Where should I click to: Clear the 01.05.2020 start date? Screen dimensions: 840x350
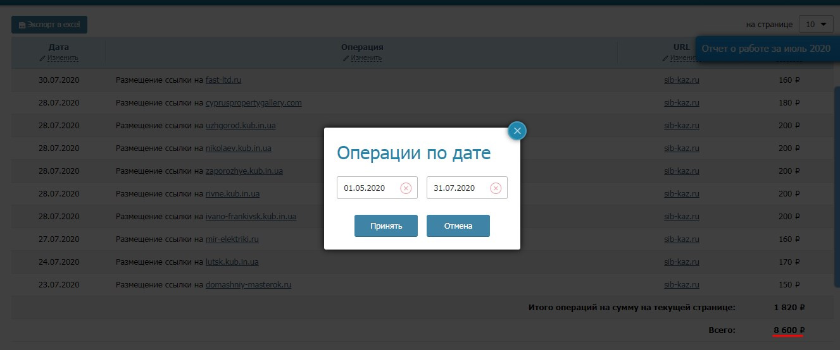point(406,188)
